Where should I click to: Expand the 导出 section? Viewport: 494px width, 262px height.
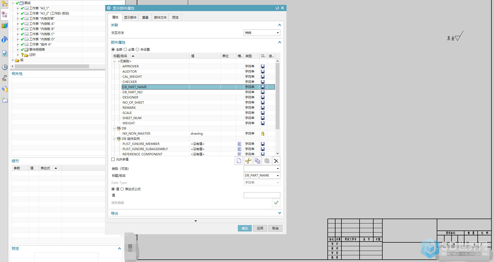(x=280, y=213)
